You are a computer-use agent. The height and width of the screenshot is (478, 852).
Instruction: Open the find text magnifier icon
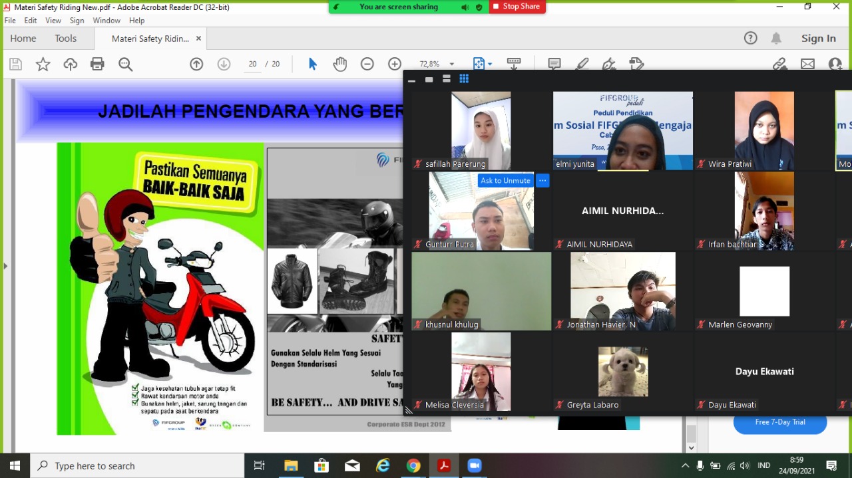coord(125,64)
